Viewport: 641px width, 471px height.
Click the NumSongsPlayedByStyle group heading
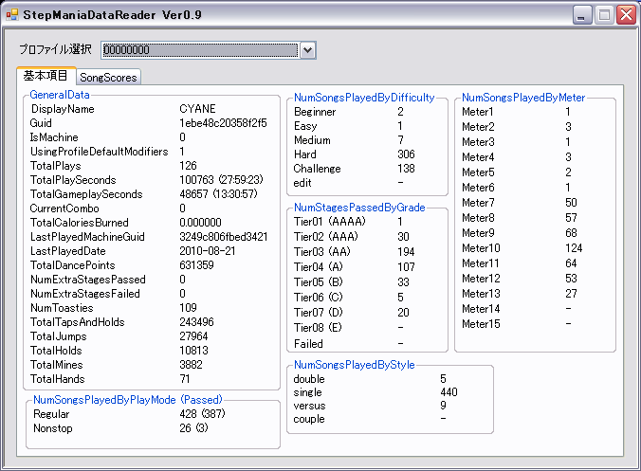click(355, 365)
